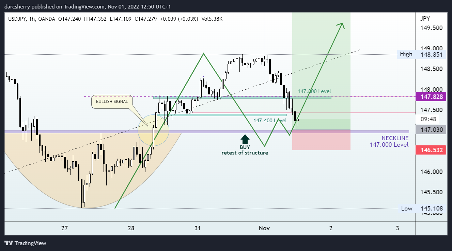Click the High 148.851 label

coord(422,54)
